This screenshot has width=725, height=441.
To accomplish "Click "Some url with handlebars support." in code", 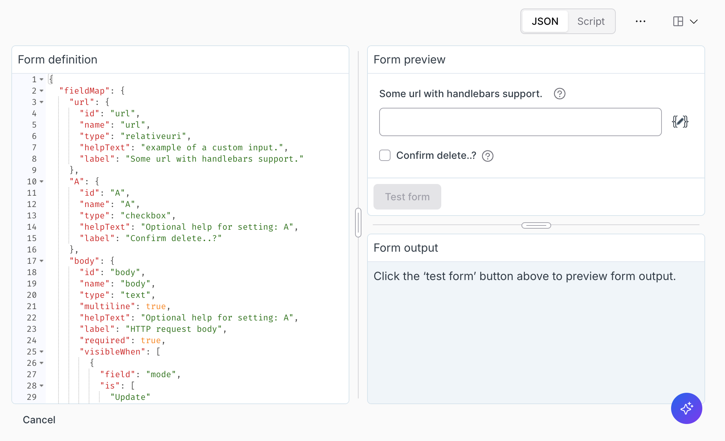I will pyautogui.click(x=215, y=159).
